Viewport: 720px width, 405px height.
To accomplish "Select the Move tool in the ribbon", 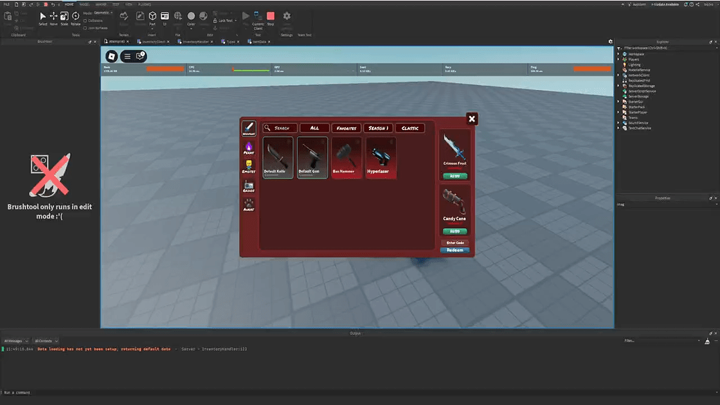I will [53, 15].
